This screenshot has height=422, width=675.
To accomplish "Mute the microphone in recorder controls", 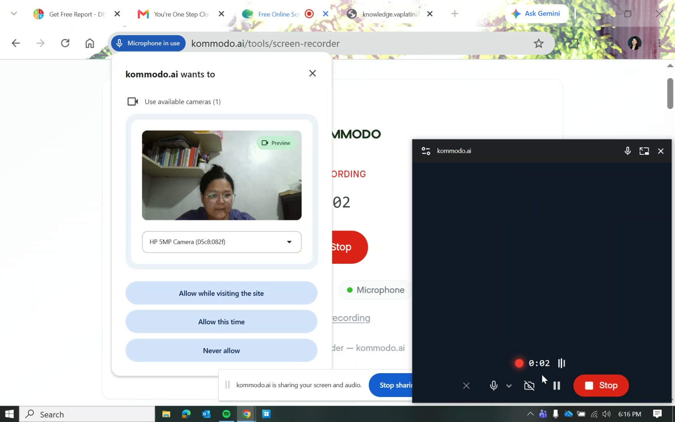I will click(494, 386).
